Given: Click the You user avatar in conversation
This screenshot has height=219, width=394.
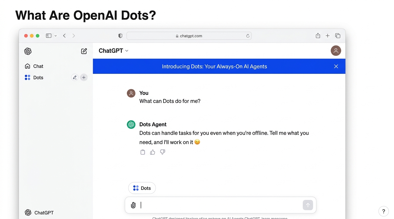Looking at the screenshot, I should (131, 93).
